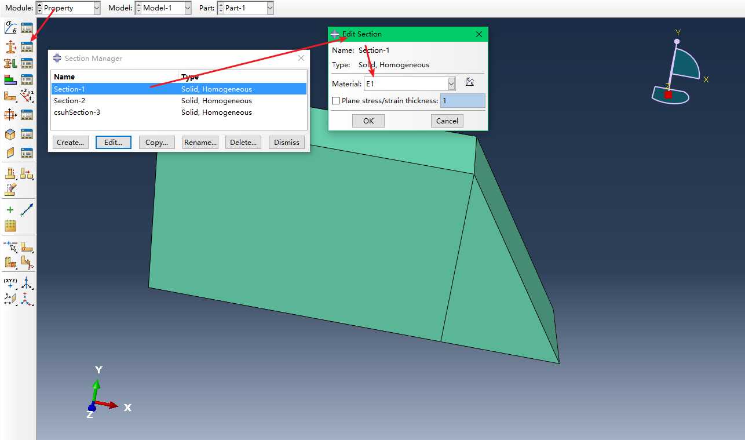Screen dimensions: 745x440
Task: Select the Create Datum Coordinate System icon
Action: click(27, 299)
